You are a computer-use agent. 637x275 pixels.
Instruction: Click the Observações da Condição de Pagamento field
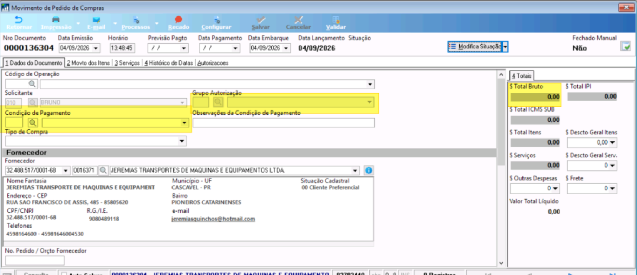(284, 123)
